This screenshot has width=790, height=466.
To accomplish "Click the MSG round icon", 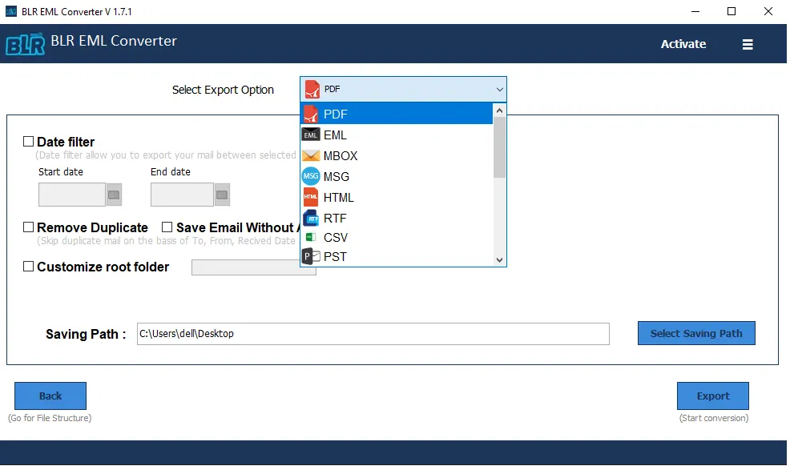I will pyautogui.click(x=311, y=176).
